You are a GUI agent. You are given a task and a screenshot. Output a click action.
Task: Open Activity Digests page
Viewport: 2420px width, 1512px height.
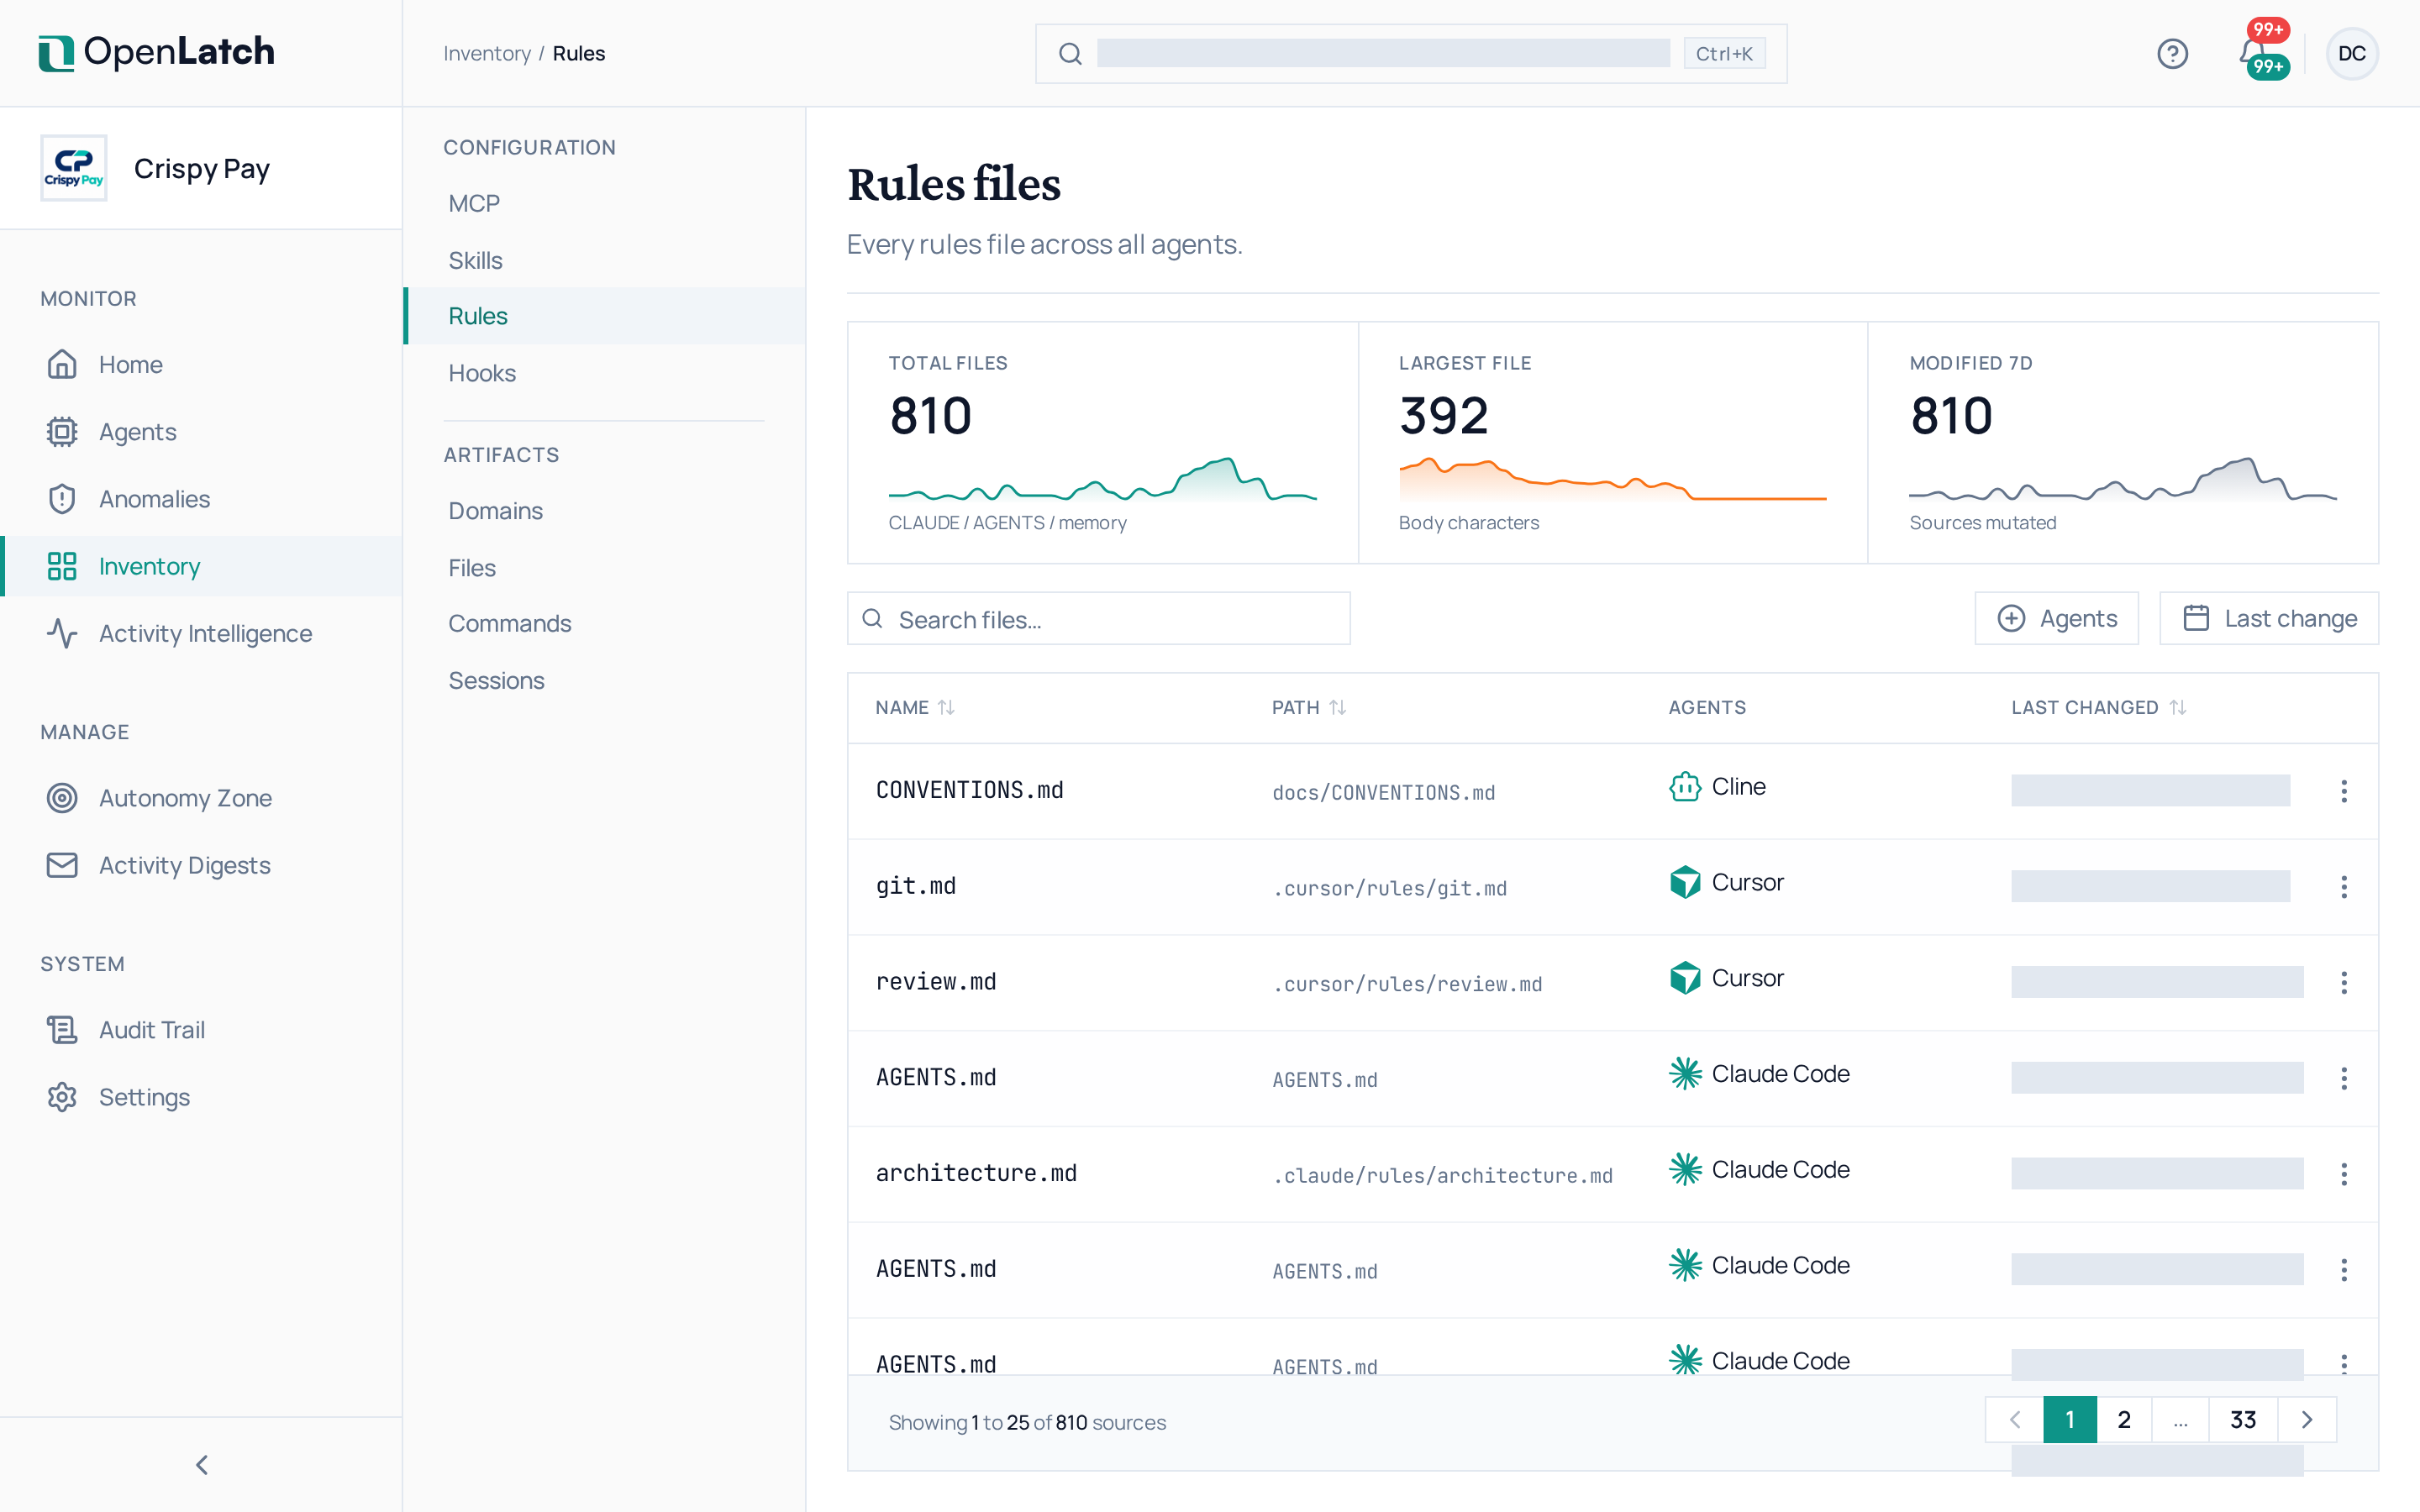point(202,865)
